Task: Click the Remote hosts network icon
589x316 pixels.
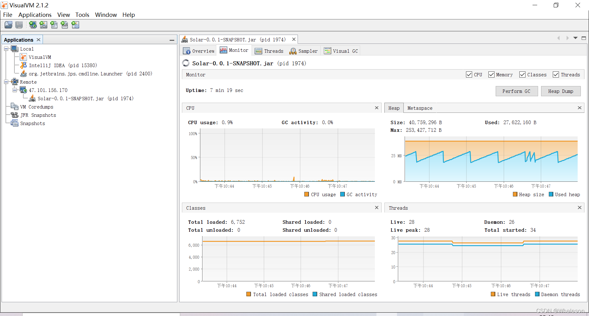Action: coord(15,82)
